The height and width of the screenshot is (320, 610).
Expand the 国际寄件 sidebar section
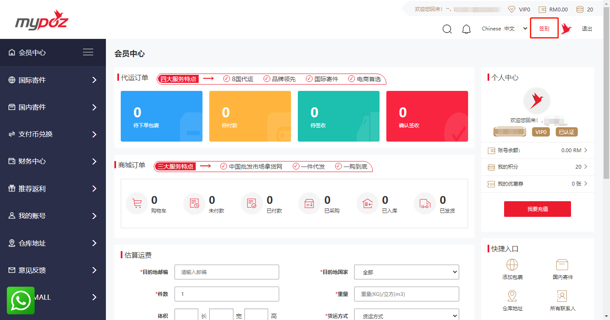coord(53,80)
